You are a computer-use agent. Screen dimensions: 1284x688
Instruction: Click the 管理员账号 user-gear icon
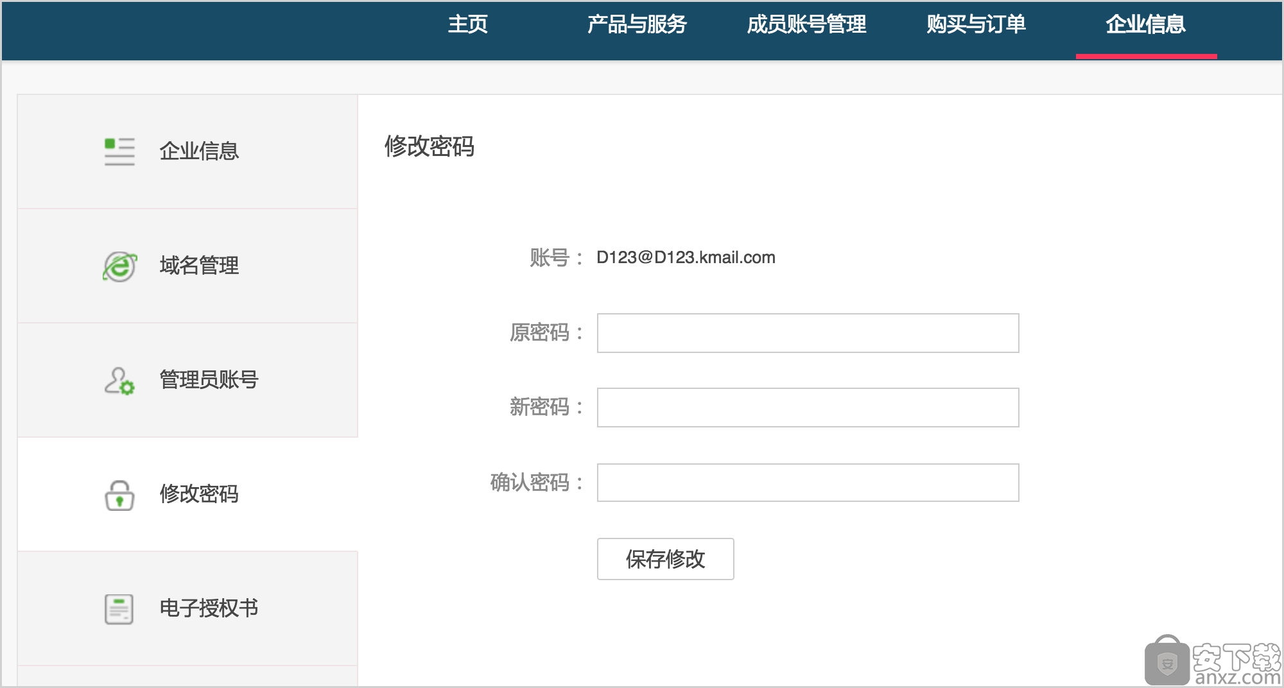click(119, 381)
